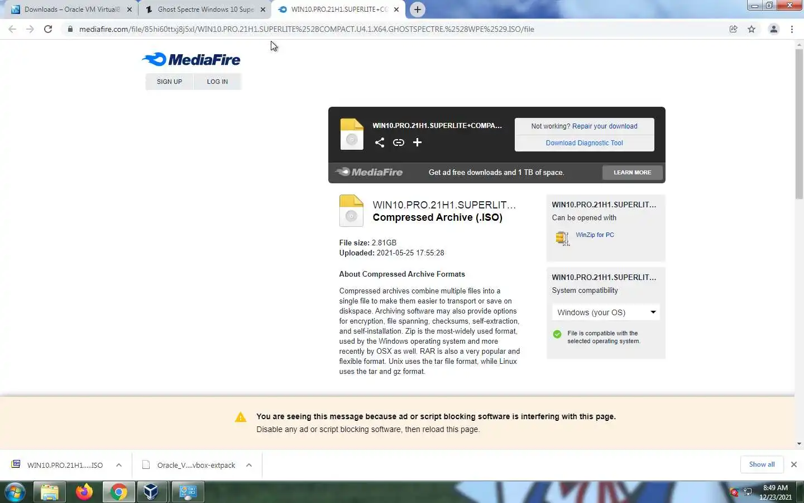
Task: Click the MediaFire logo at page top
Action: 191,59
